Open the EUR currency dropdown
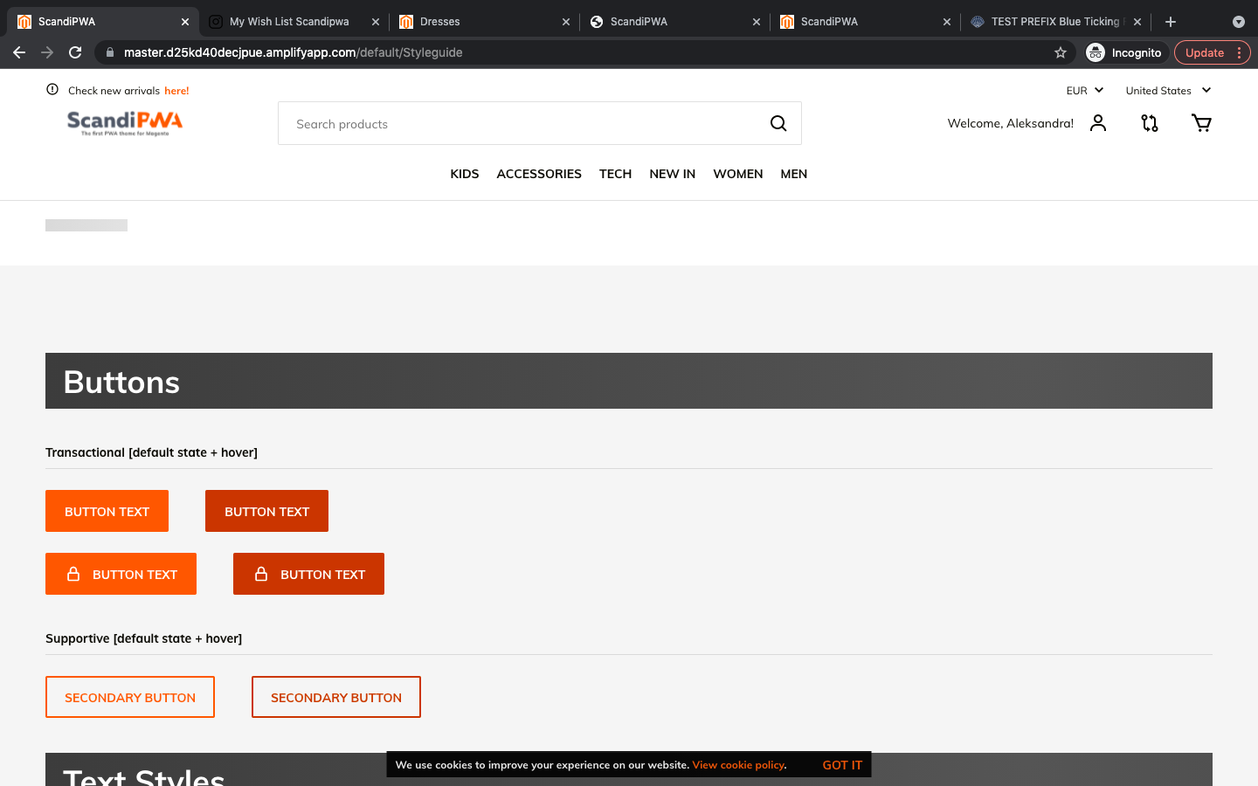The width and height of the screenshot is (1258, 786). pos(1084,90)
